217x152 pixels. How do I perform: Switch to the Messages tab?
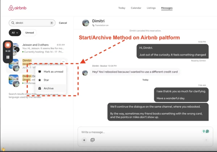[167, 8]
